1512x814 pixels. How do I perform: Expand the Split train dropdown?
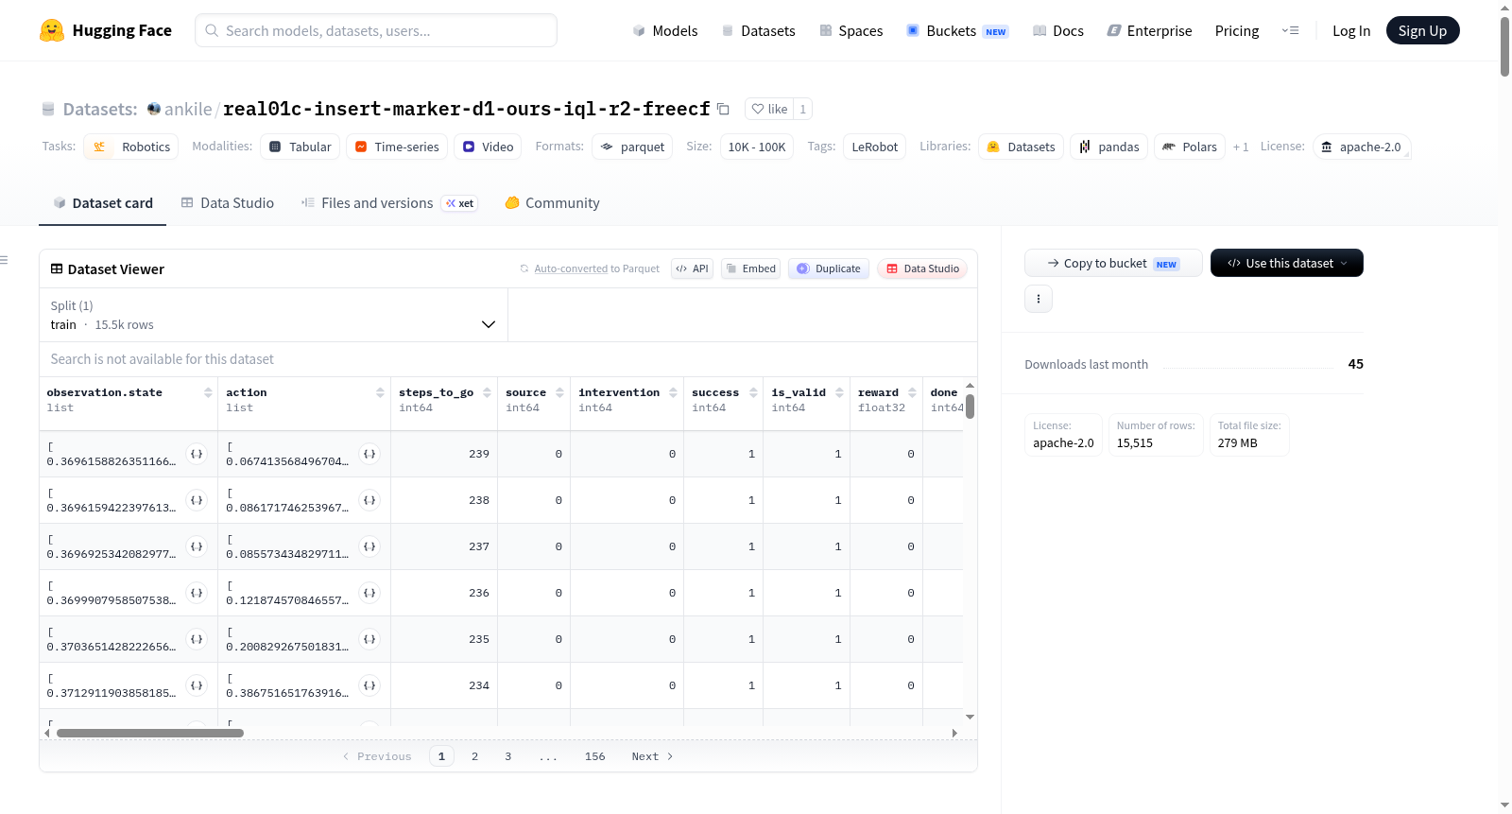(273, 315)
